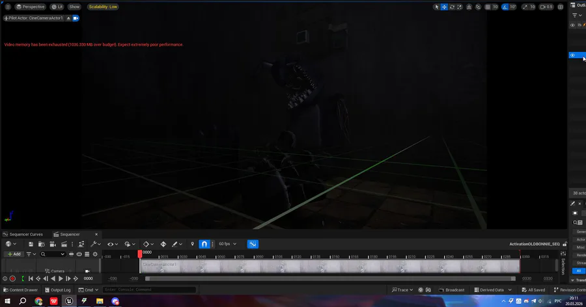This screenshot has width=586, height=307.
Task: Click the CineCameraActor1 camera cut thumbnail strip
Action: [330, 266]
